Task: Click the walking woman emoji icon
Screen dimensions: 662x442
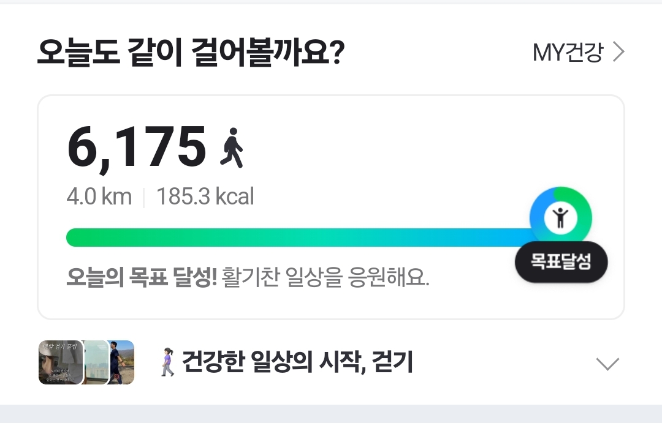Action: pos(167,362)
